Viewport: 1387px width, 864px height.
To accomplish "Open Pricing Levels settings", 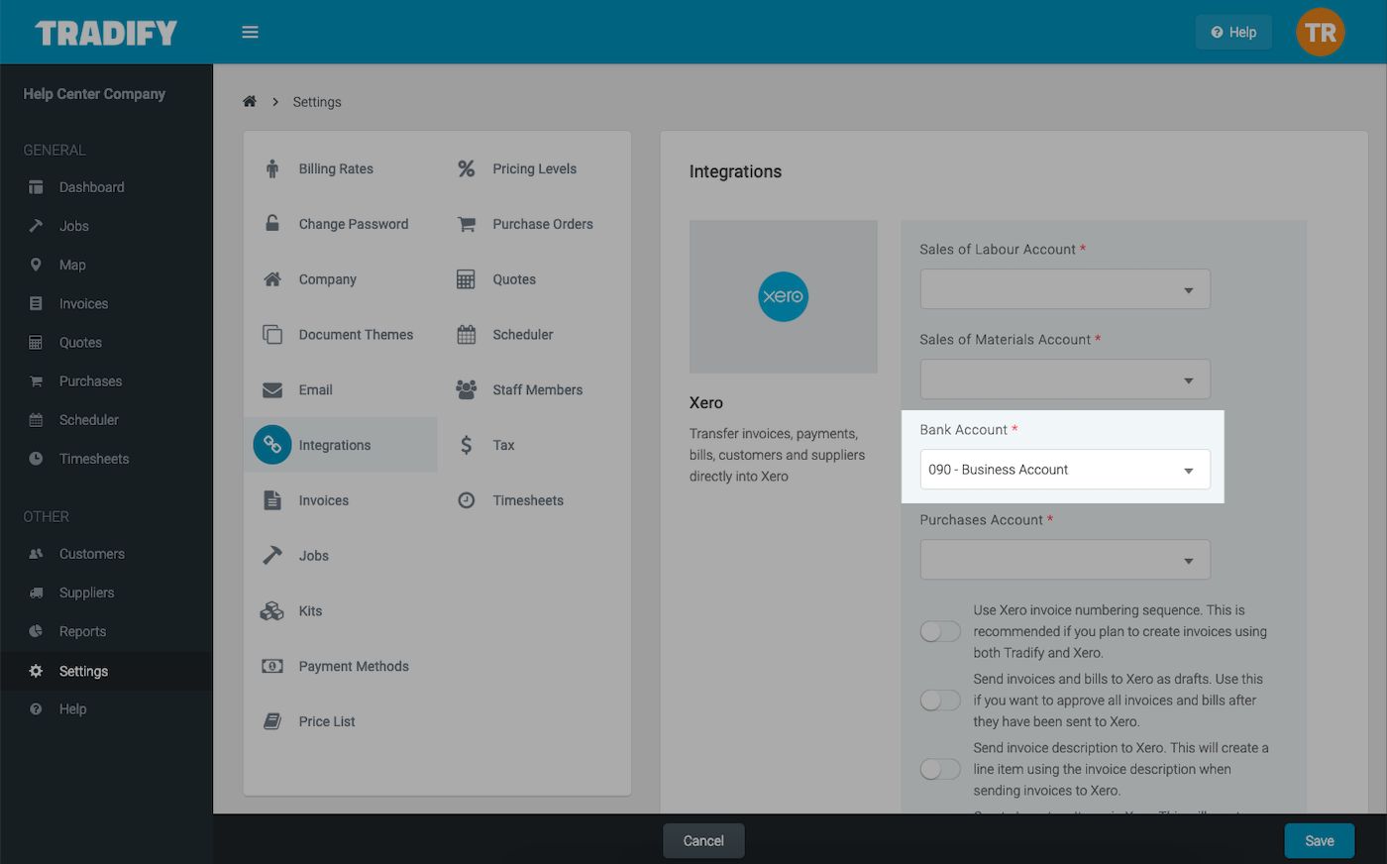I will point(534,168).
